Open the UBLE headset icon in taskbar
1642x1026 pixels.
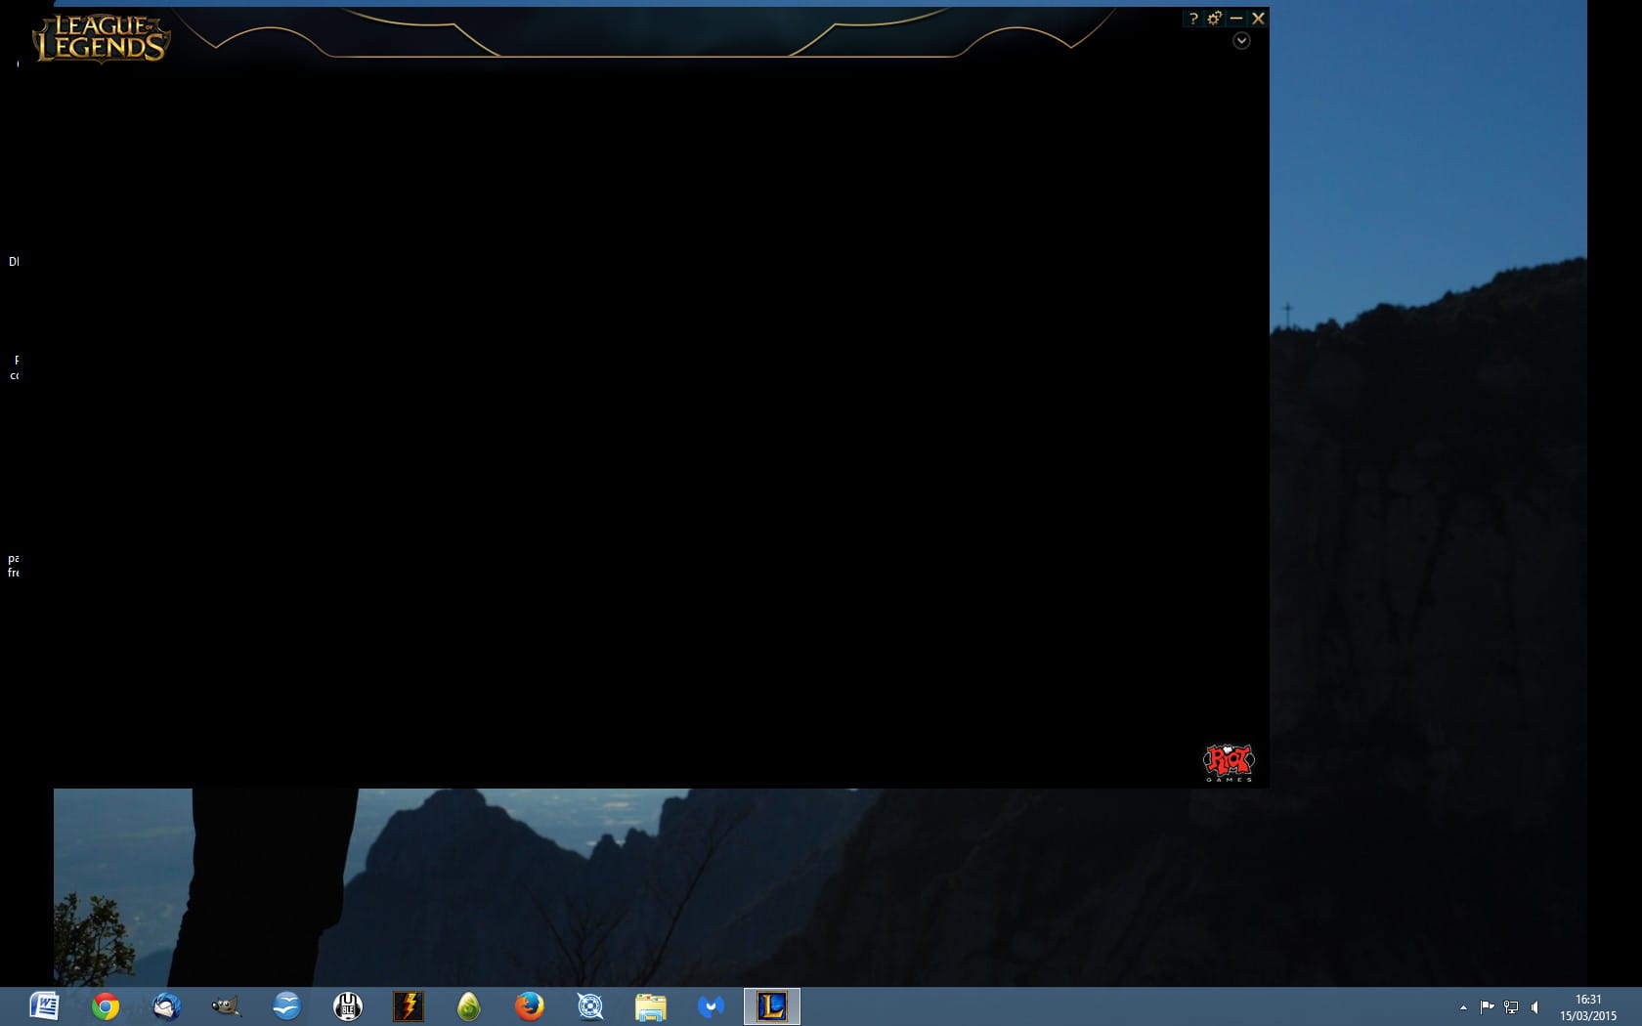pos(348,1006)
